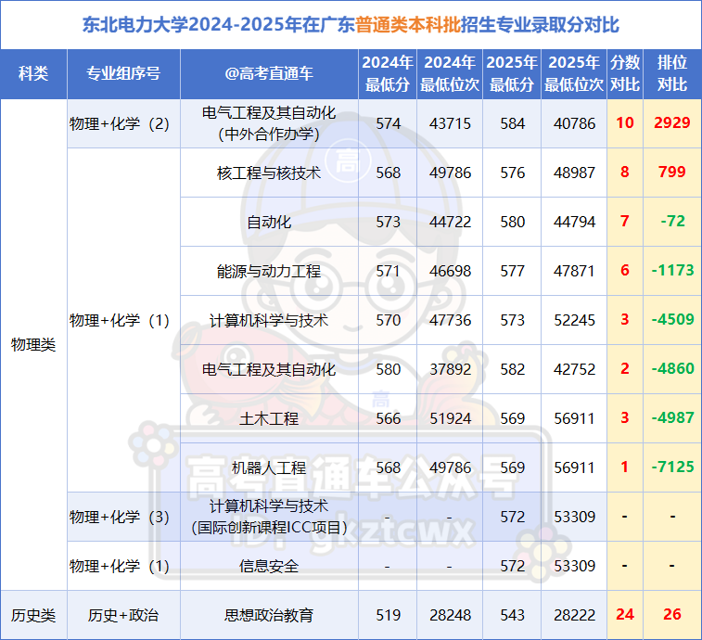Select the 信息安全 major cell

[x=269, y=566]
